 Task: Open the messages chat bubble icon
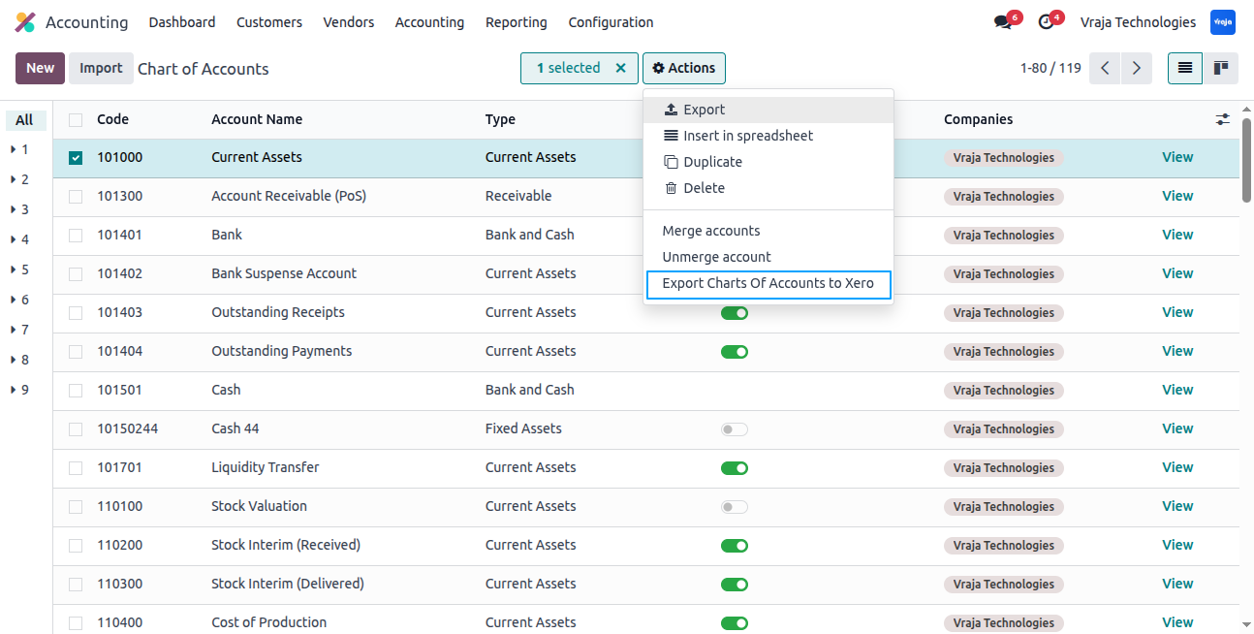1002,22
